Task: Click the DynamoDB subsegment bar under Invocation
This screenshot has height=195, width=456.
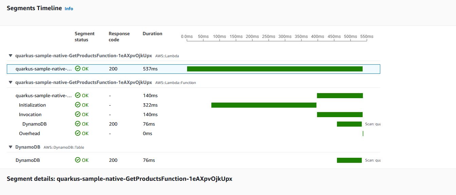Action: click(x=349, y=124)
